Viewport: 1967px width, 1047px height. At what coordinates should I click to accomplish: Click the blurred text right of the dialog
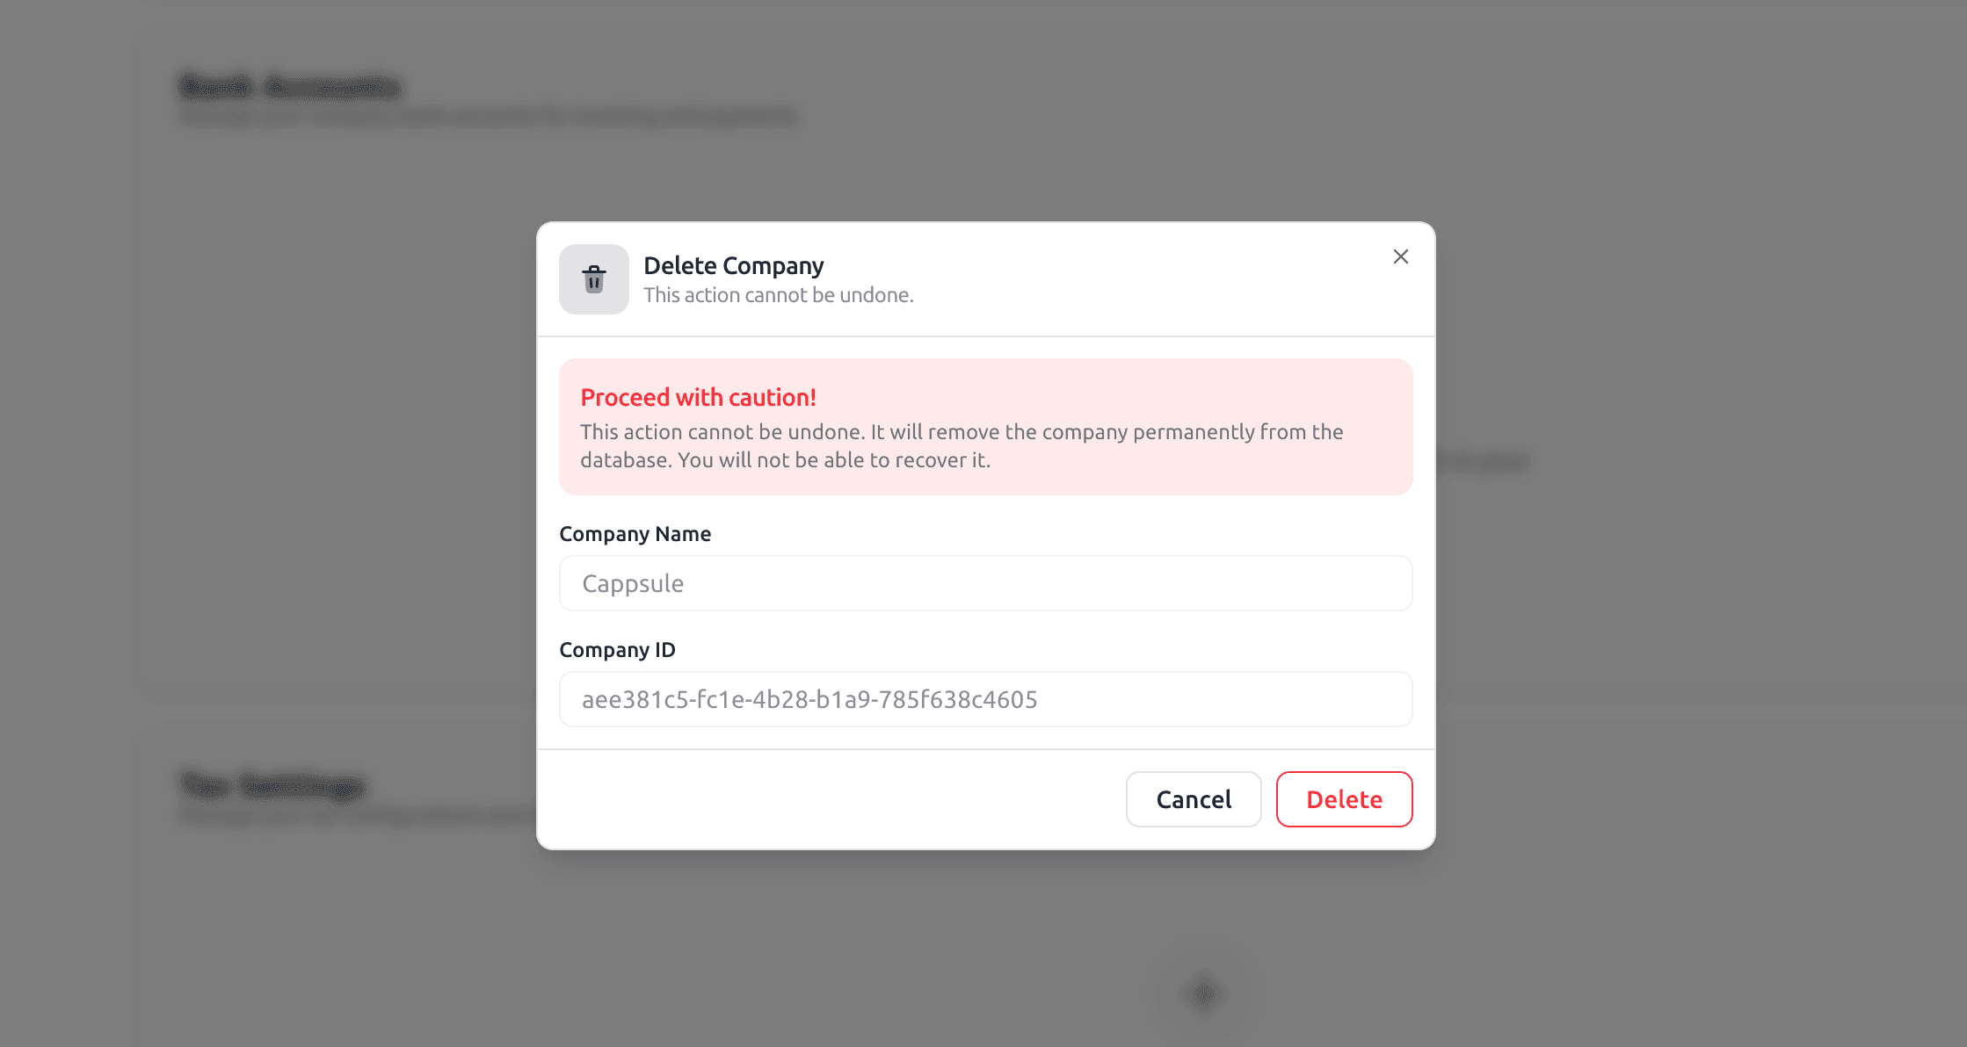coord(1484,461)
